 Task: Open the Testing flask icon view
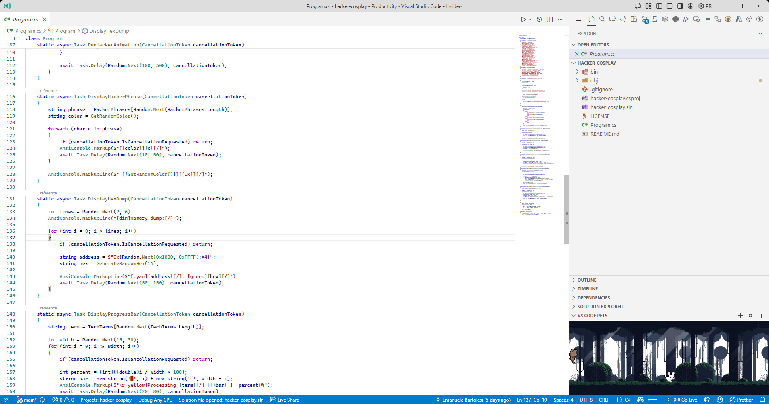[x=655, y=19]
